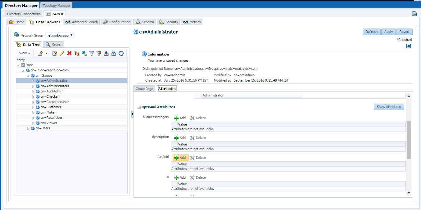This screenshot has height=210, width=421.
Task: Click the green plus Add for businesscategory
Action: (x=180, y=118)
